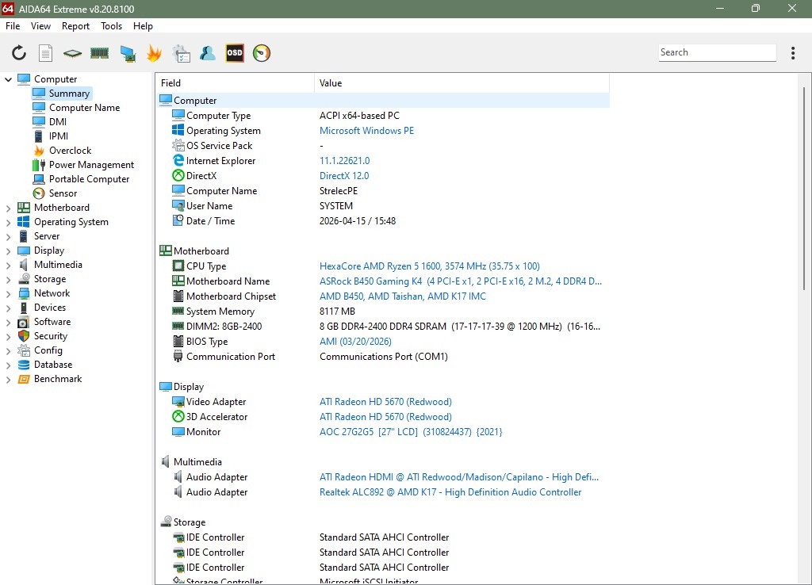The height and width of the screenshot is (585, 812).
Task: Select the DIMM2: 8GB-2400 row
Action: [383, 326]
